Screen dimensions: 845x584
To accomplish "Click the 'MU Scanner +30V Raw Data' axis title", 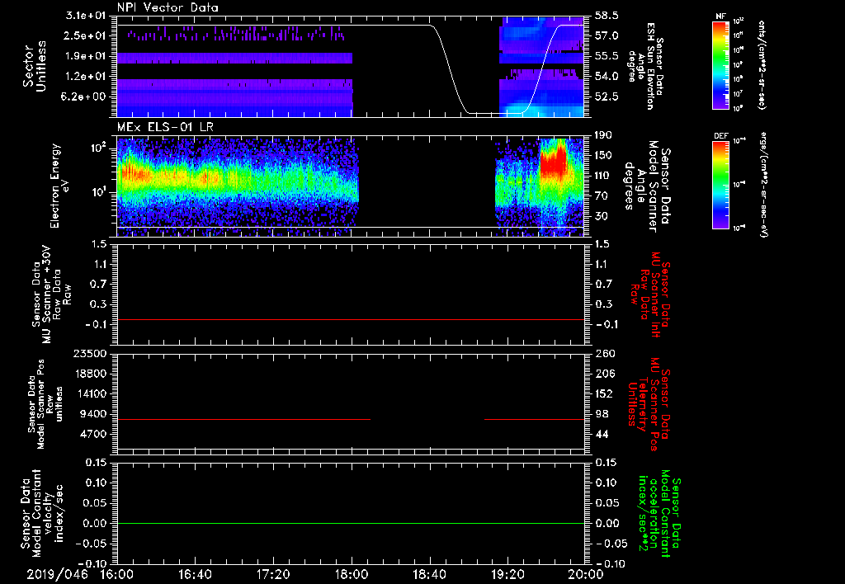I will click(x=51, y=294).
